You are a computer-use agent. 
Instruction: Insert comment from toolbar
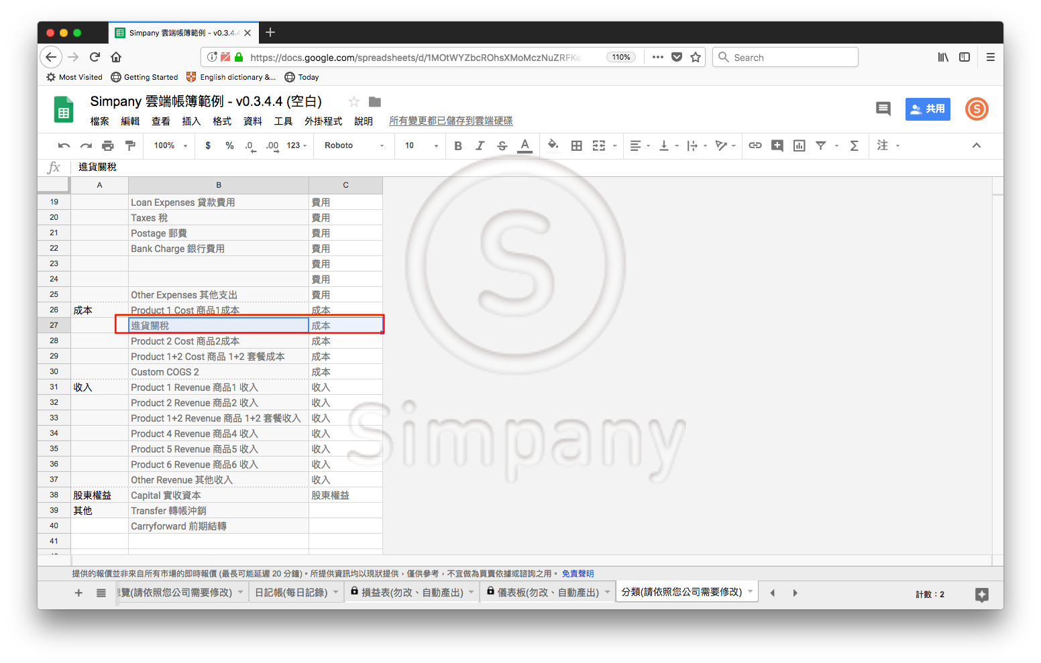[x=777, y=145]
